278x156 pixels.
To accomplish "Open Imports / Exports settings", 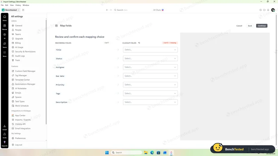I will click(x=23, y=120).
